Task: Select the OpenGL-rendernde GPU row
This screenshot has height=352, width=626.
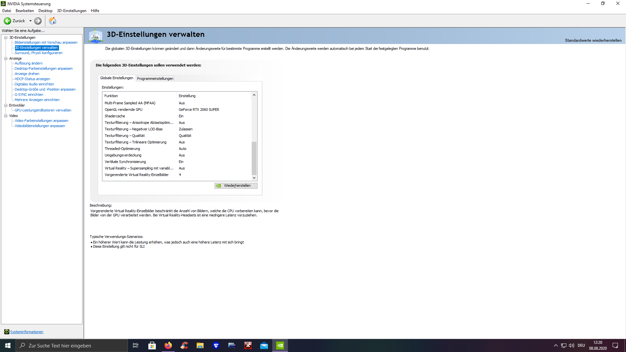Action: coord(177,110)
